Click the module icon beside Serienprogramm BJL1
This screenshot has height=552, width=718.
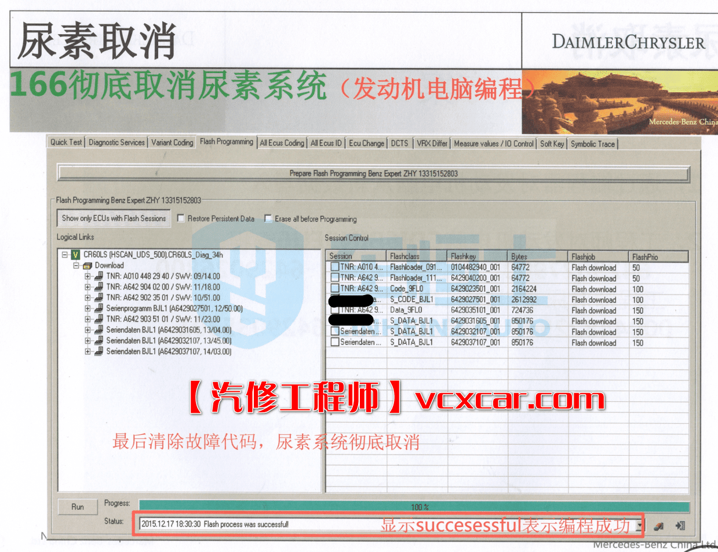[x=98, y=308]
